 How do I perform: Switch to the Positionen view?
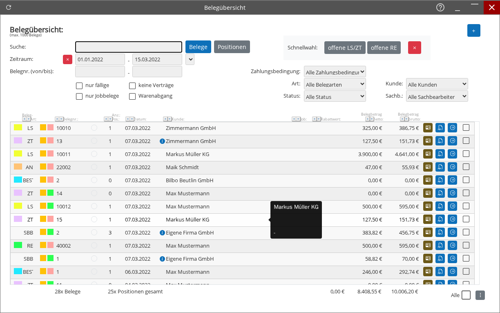coord(232,47)
